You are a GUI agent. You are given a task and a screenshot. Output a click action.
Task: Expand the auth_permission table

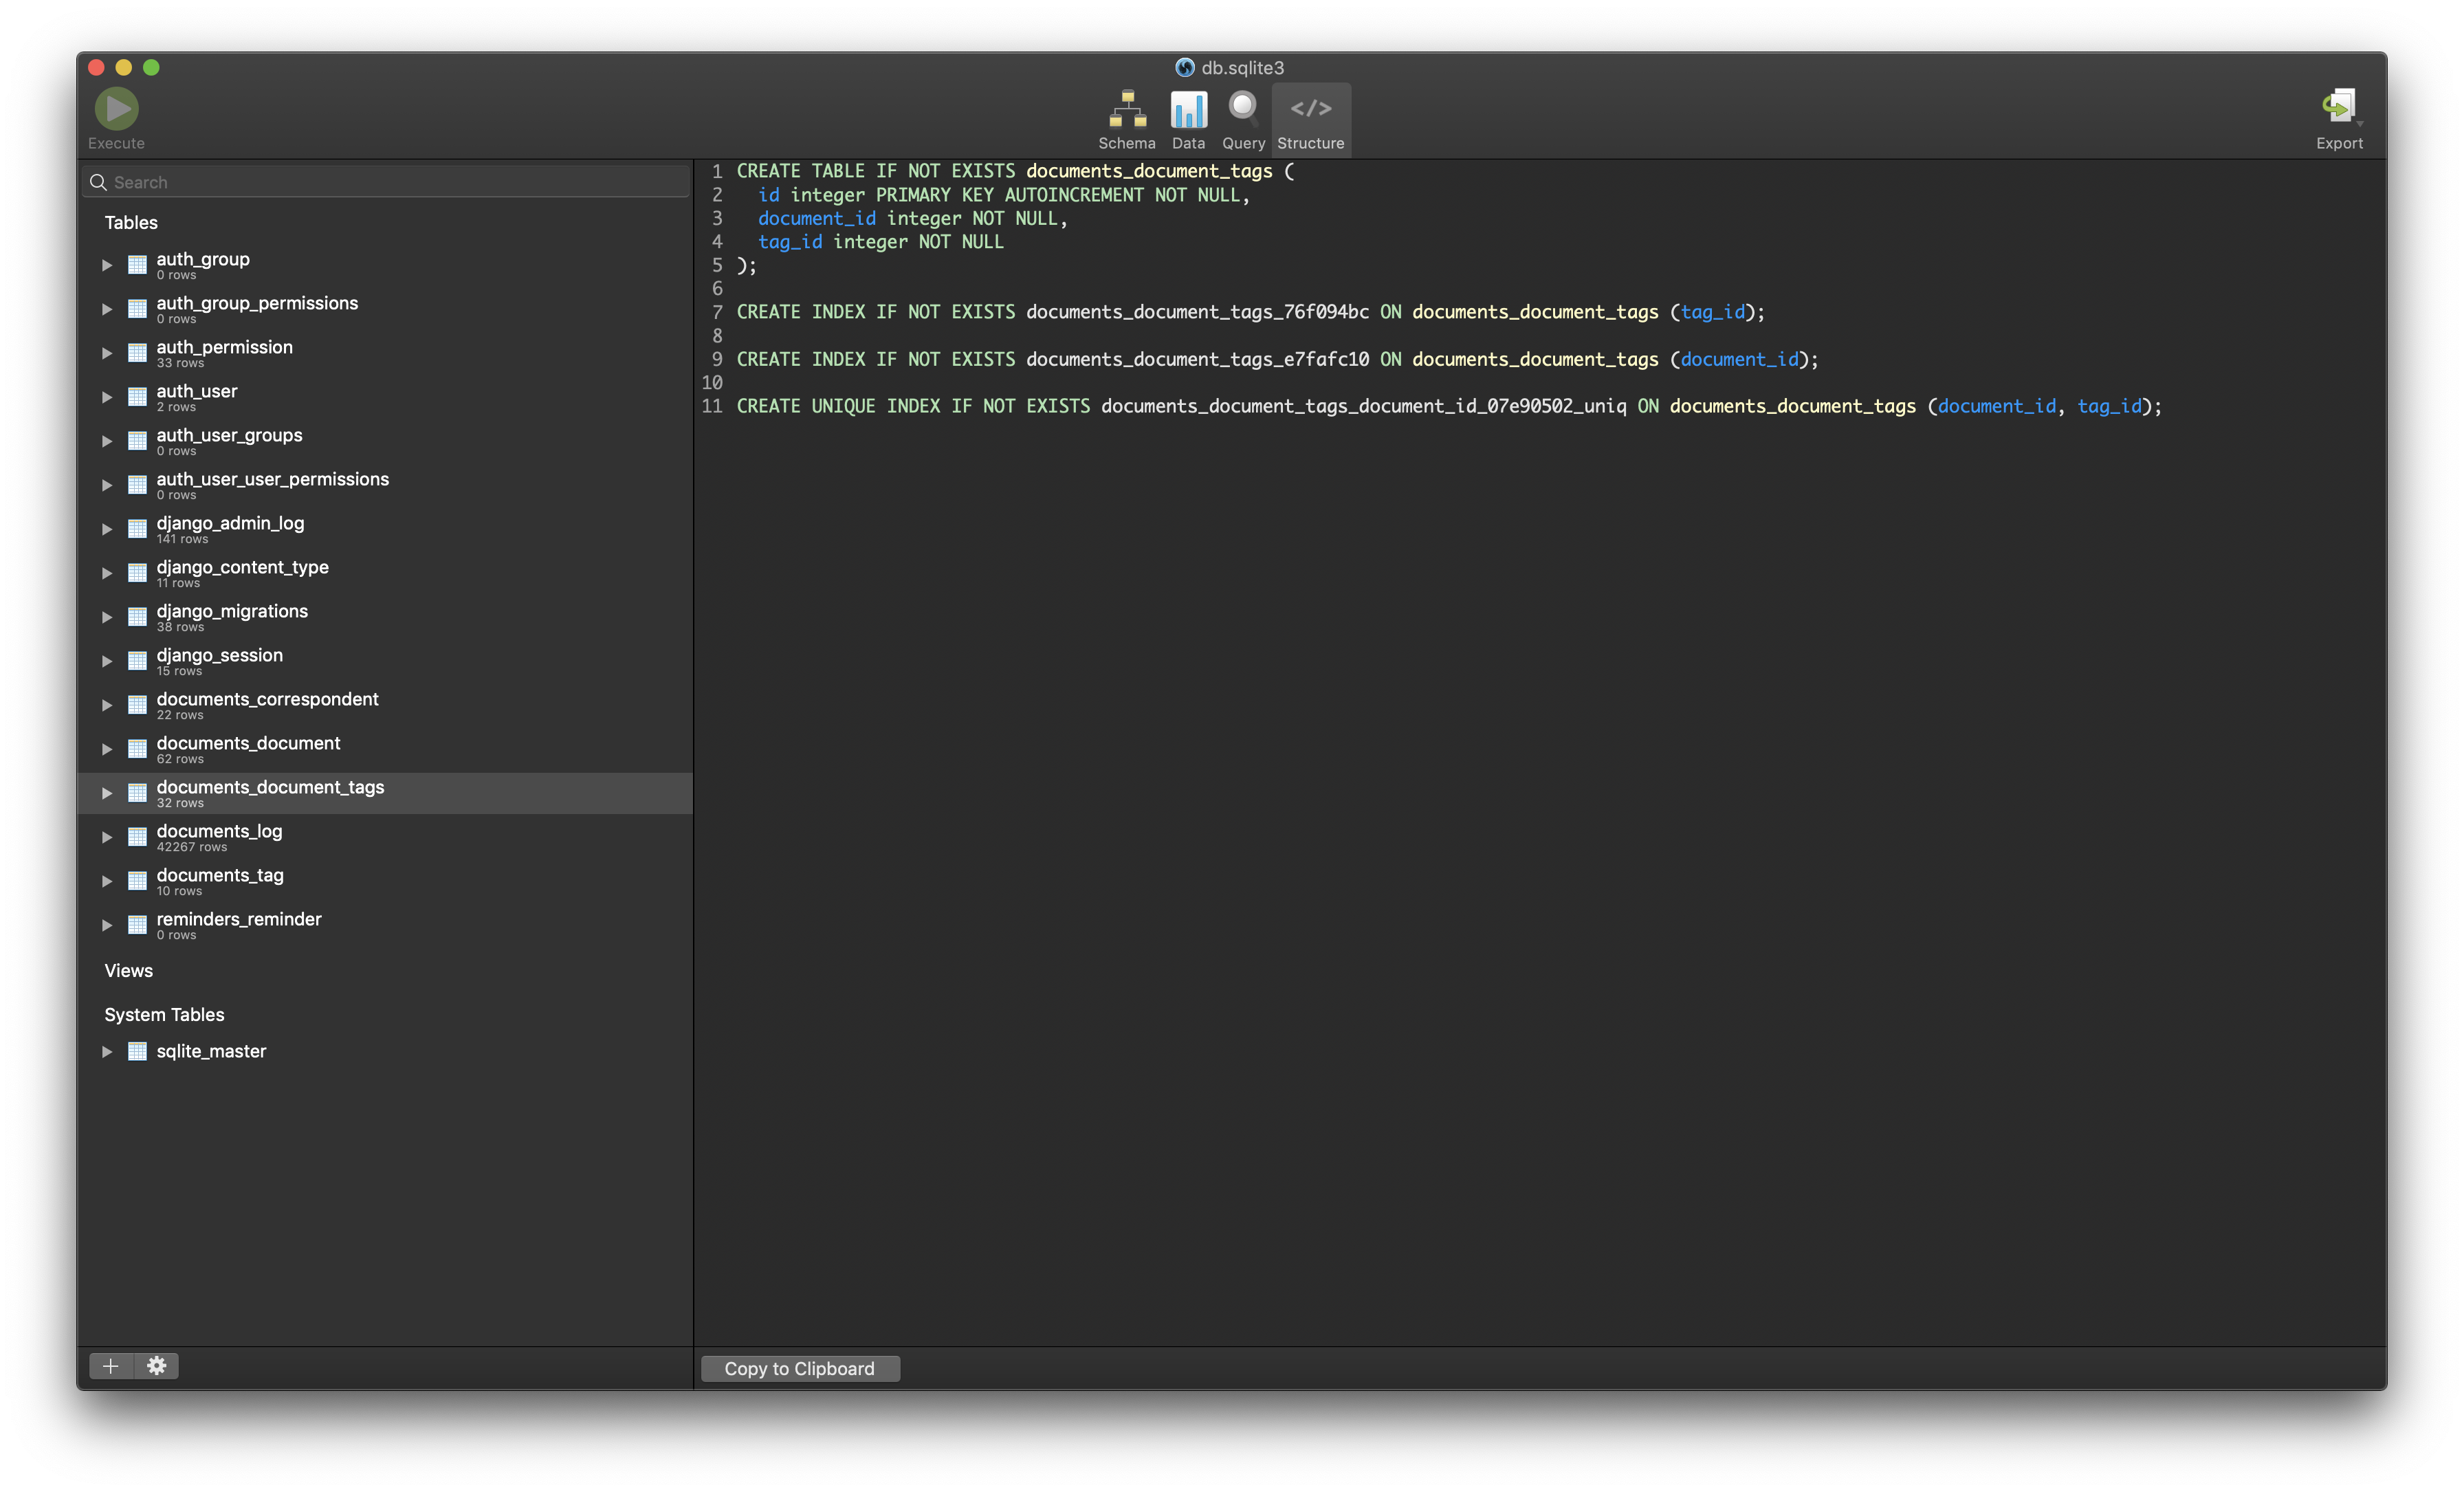(107, 353)
